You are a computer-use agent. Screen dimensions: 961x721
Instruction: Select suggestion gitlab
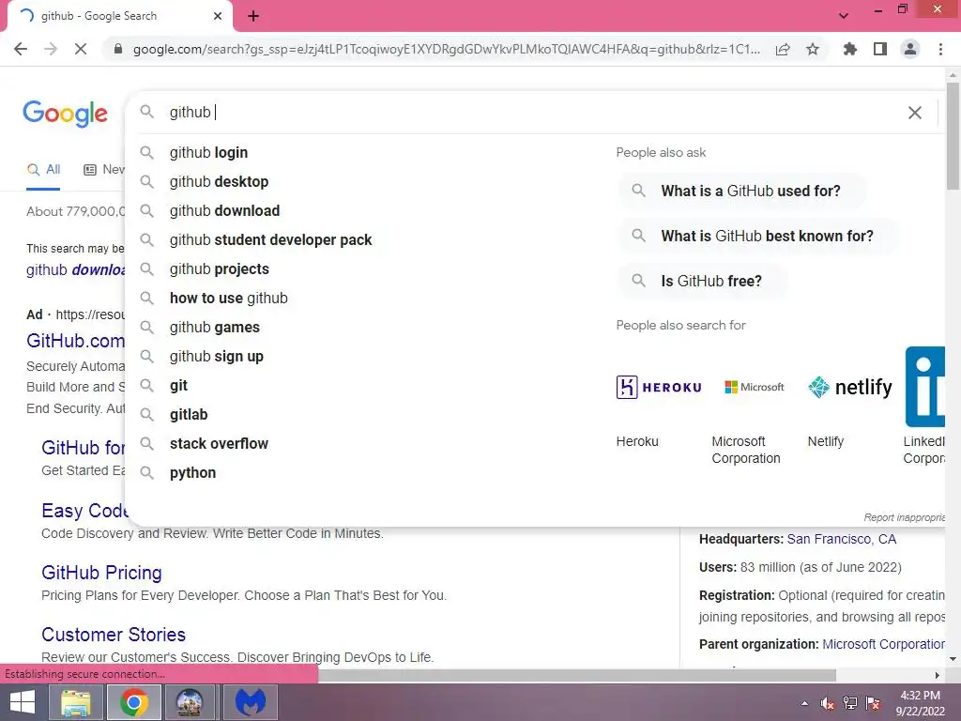(188, 415)
